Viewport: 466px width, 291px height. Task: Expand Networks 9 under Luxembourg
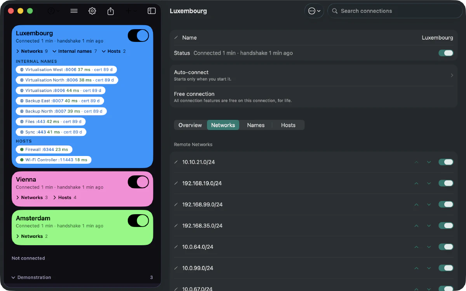pyautogui.click(x=32, y=51)
